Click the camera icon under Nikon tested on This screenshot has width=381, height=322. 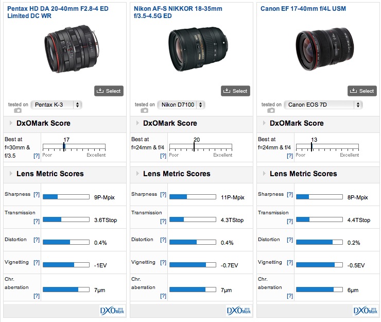point(144,110)
